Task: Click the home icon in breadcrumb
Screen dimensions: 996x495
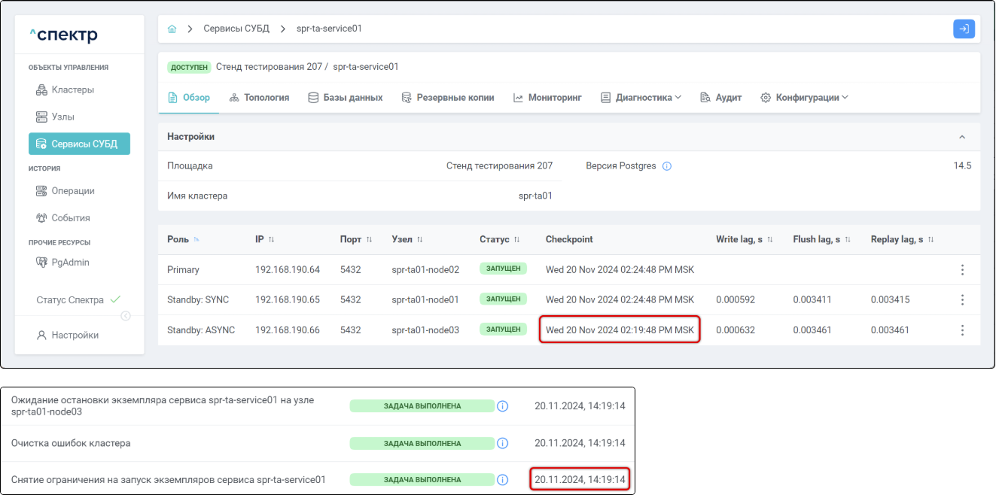Action: coord(172,29)
